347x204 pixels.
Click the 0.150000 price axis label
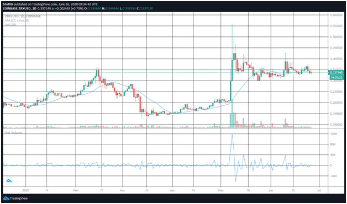[335, 114]
